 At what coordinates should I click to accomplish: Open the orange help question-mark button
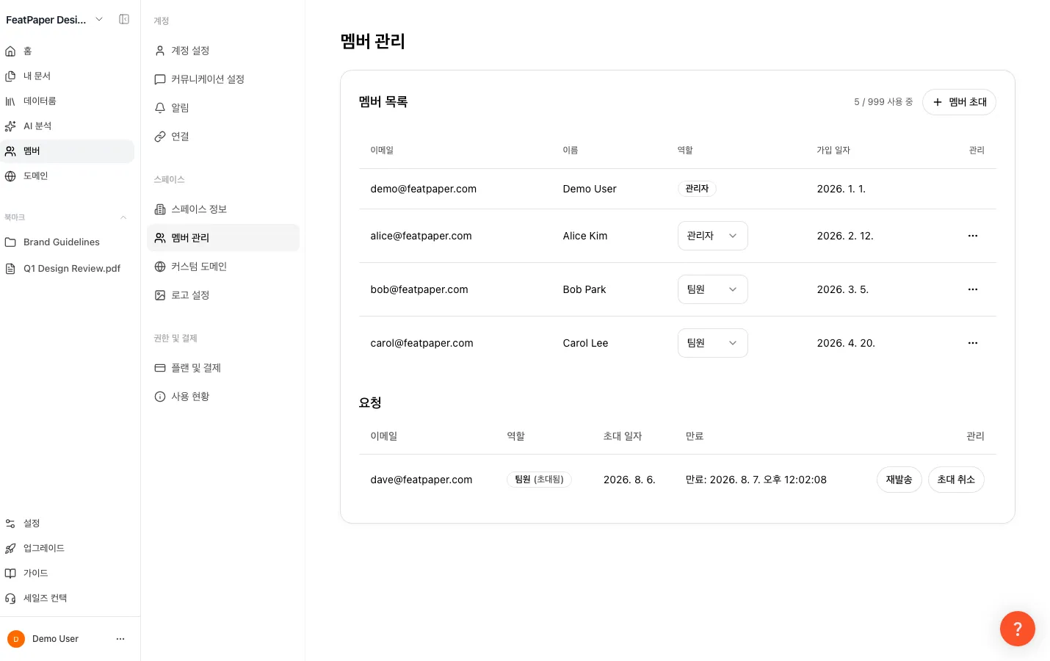click(1018, 629)
